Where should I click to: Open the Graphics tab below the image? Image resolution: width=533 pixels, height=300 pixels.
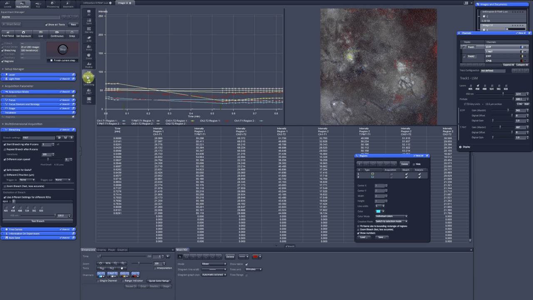(122, 250)
